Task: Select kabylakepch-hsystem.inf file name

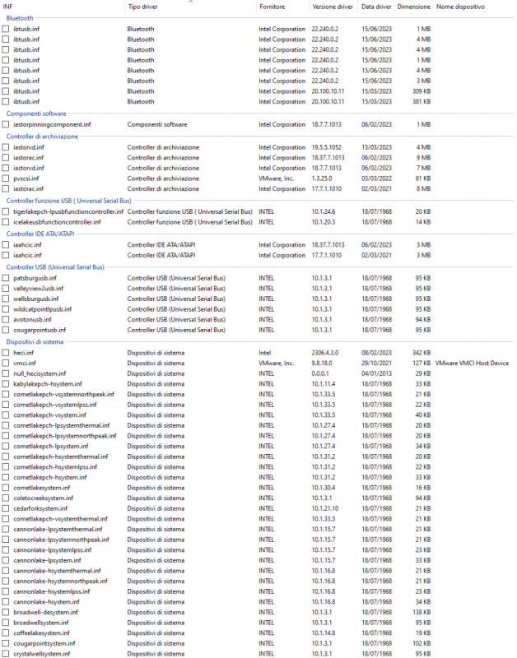Action: pyautogui.click(x=48, y=384)
